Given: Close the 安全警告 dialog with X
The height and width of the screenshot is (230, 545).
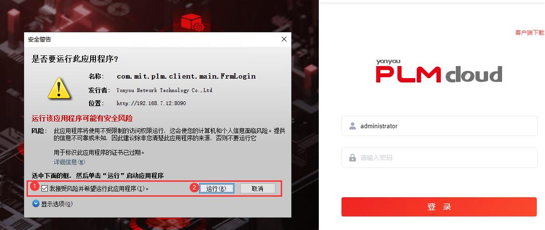Looking at the screenshot, I should pos(284,39).
